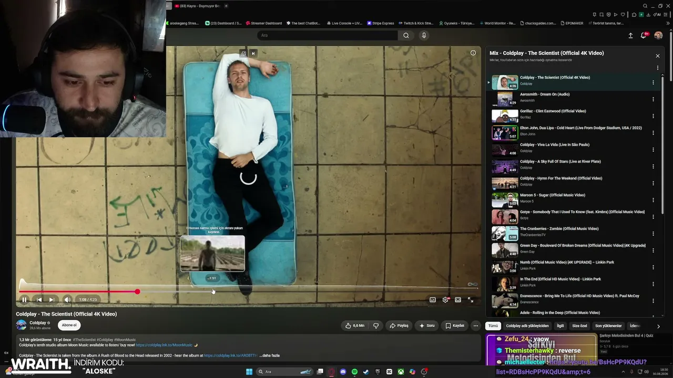This screenshot has width=673, height=378.
Task: Close the Mix playlist panel
Action: pos(657,56)
